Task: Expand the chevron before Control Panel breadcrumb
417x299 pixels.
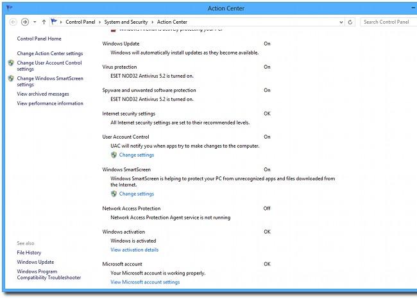Action: [61, 22]
